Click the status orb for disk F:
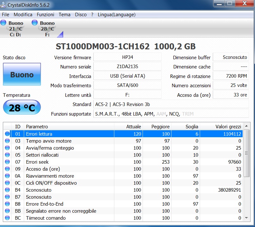The image size is (255, 227). coord(35,23)
